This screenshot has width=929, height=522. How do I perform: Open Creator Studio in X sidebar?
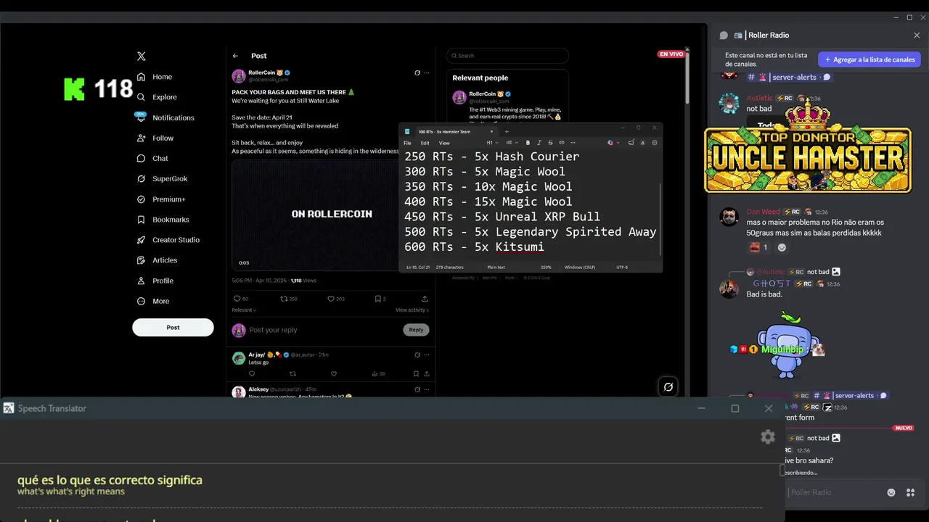[x=168, y=240]
